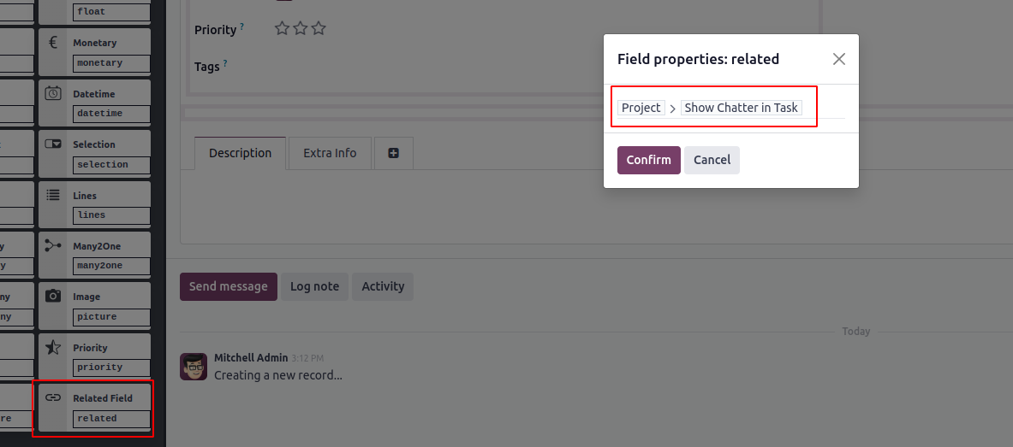Screen dimensions: 1013x447
Task: Pick the Priority half-star icon
Action: [53, 347]
